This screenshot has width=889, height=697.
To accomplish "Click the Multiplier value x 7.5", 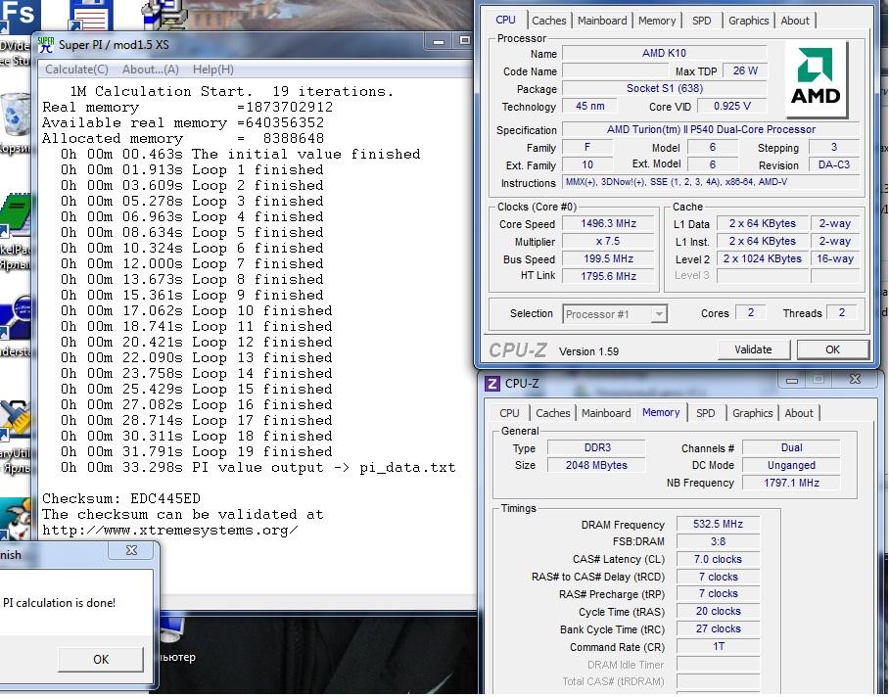I will pyautogui.click(x=608, y=241).
